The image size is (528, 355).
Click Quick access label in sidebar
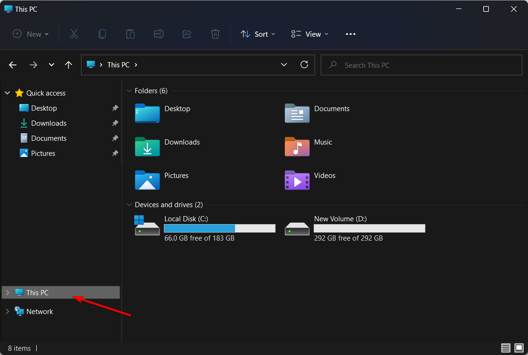(x=46, y=93)
